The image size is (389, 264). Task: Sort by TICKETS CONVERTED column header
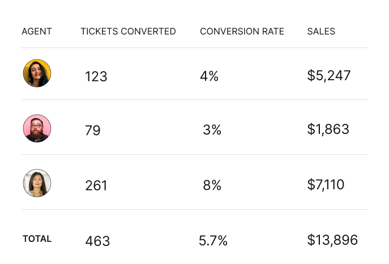[x=128, y=32]
